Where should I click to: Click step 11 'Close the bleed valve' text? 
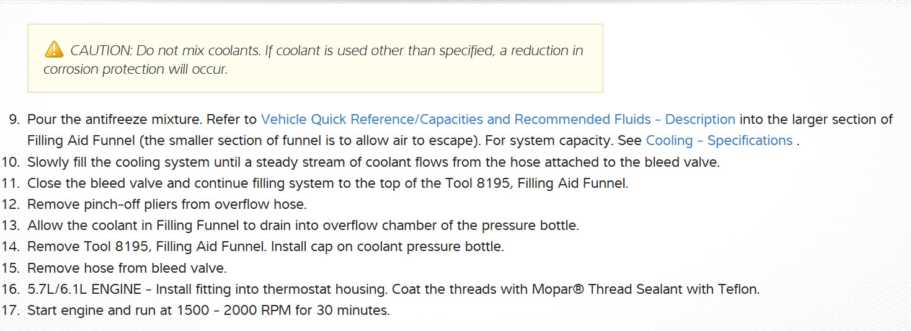coord(327,183)
